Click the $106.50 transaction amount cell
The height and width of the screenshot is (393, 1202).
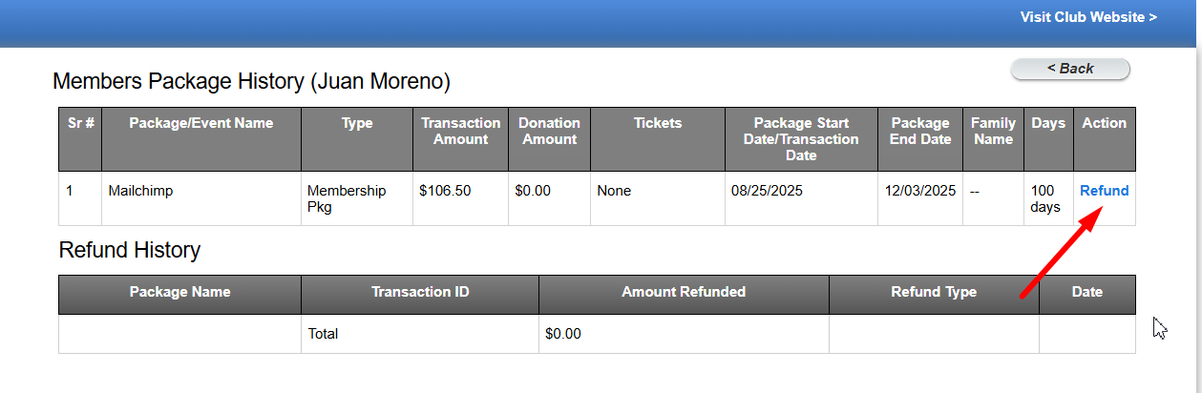click(x=445, y=191)
